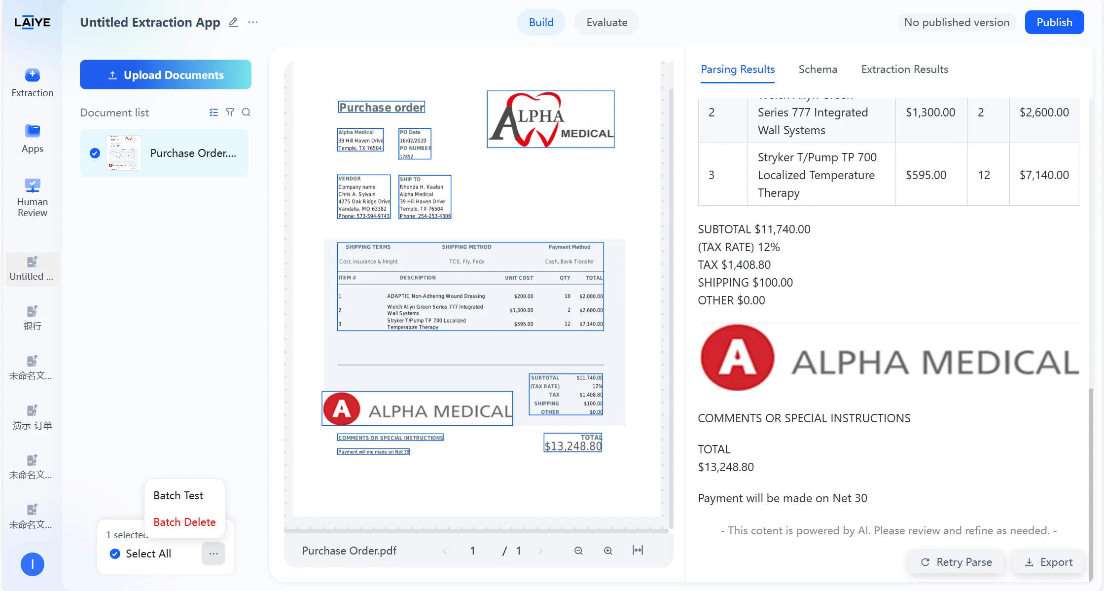The width and height of the screenshot is (1104, 591).
Task: Open the 演示-订单 app in the sidebar
Action: pyautogui.click(x=33, y=417)
